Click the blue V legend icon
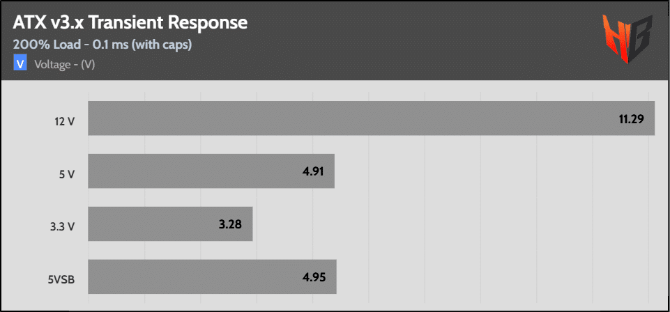Screen dimensions: 670x312 tap(20, 64)
